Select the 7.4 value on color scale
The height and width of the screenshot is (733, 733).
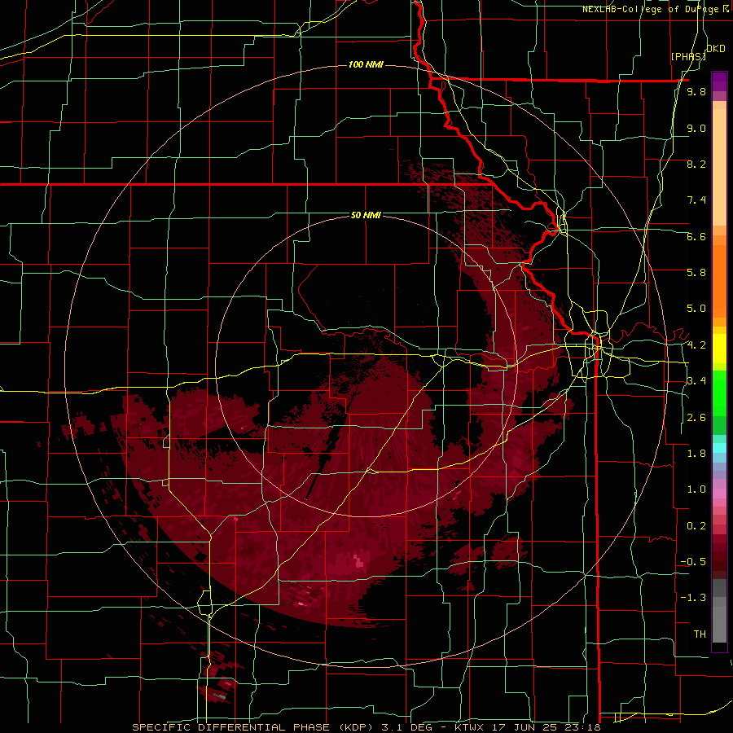click(x=696, y=200)
